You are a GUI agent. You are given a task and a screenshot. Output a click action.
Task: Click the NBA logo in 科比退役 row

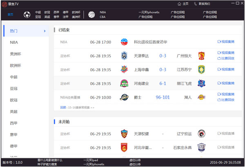coord(124,42)
